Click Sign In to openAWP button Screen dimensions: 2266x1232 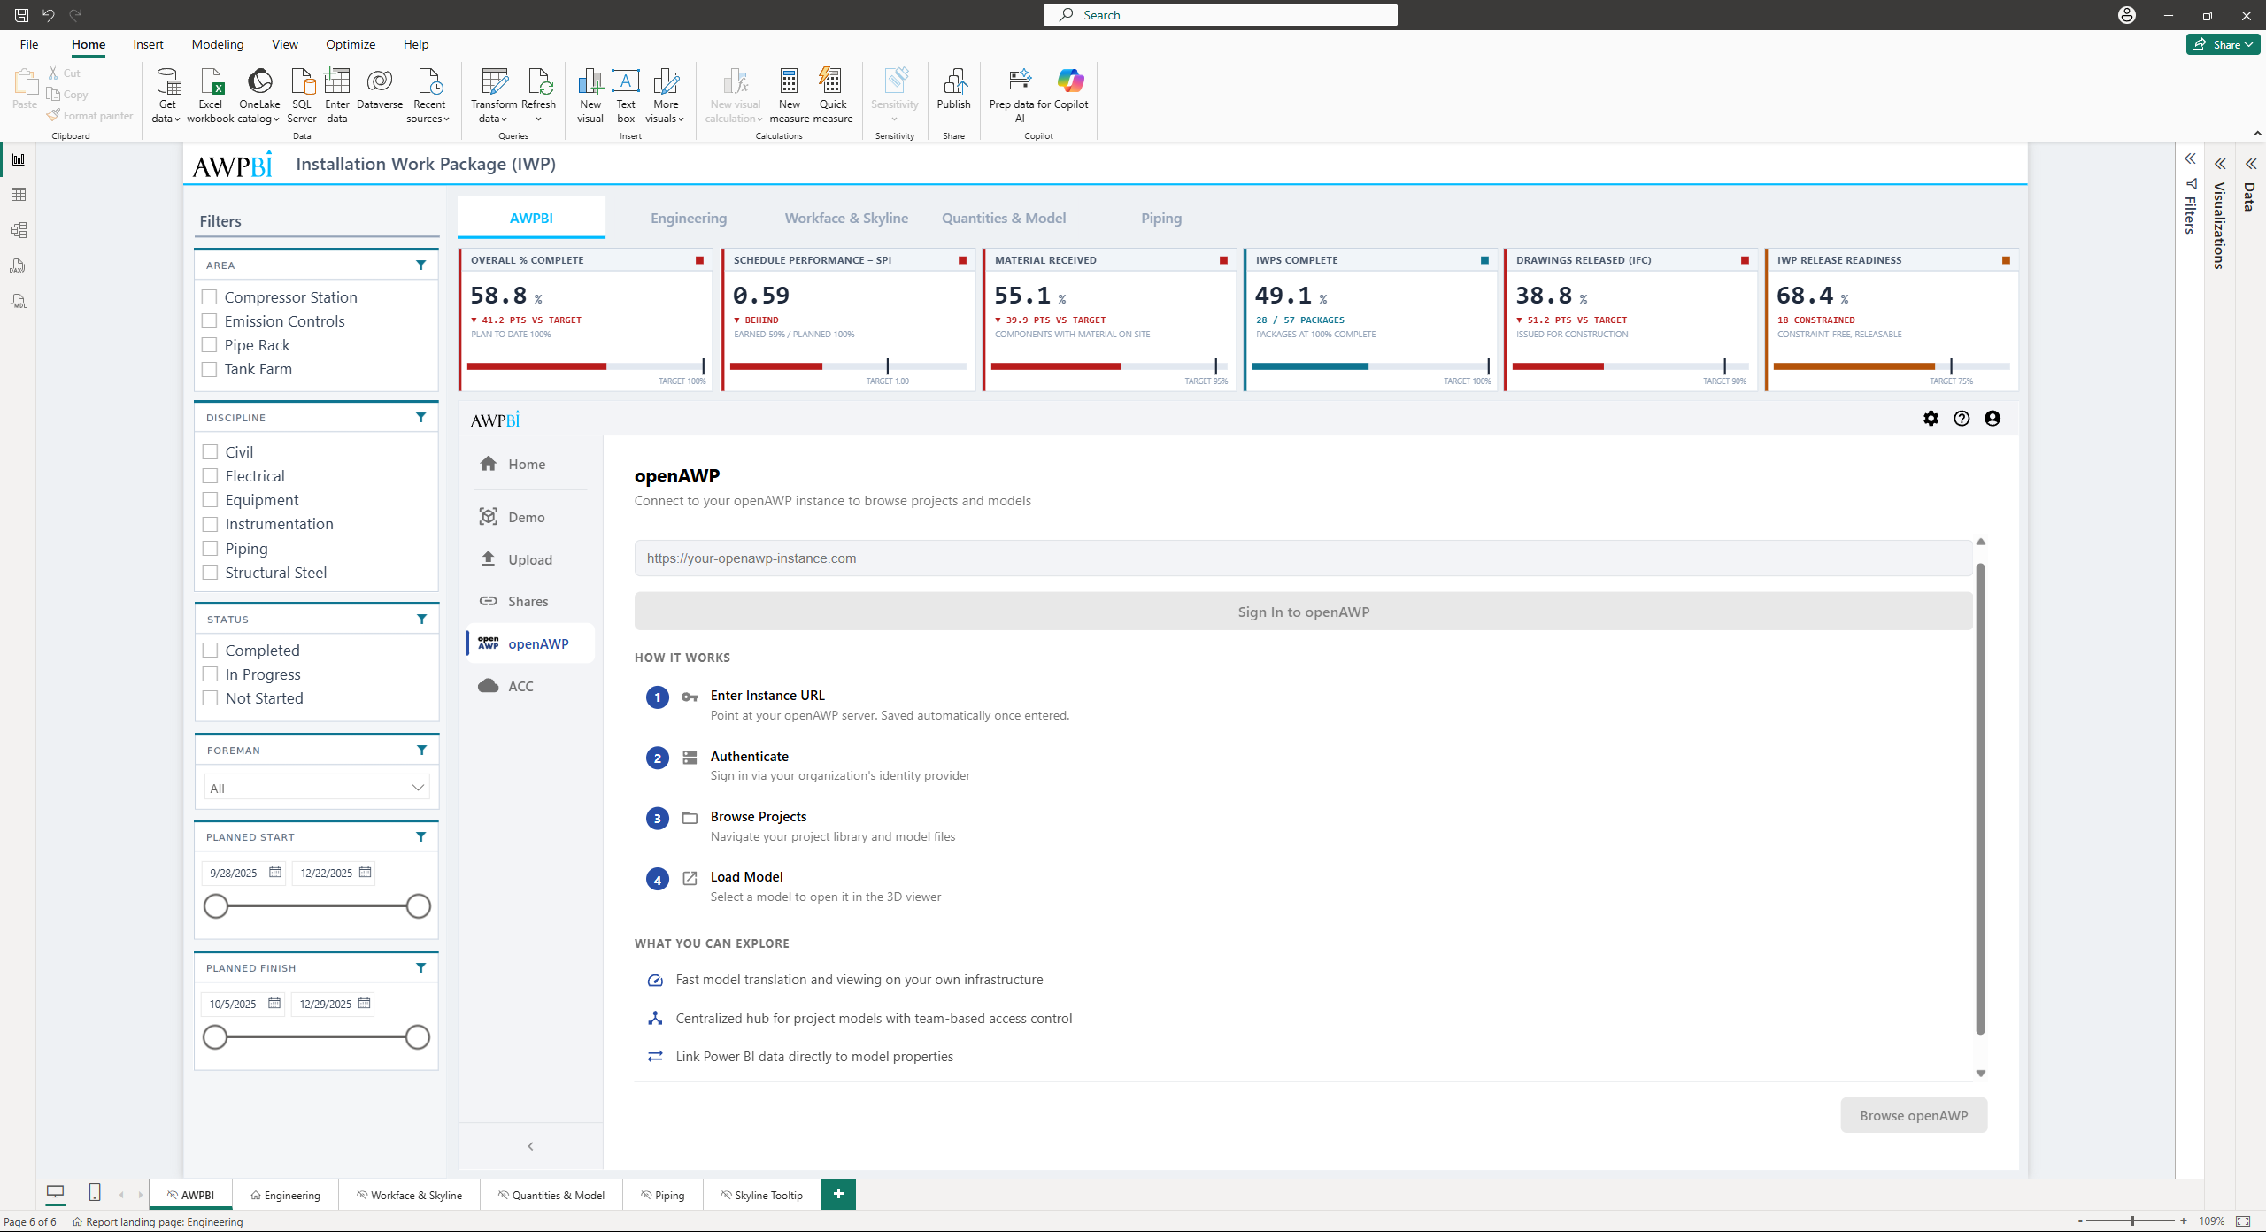(x=1303, y=612)
